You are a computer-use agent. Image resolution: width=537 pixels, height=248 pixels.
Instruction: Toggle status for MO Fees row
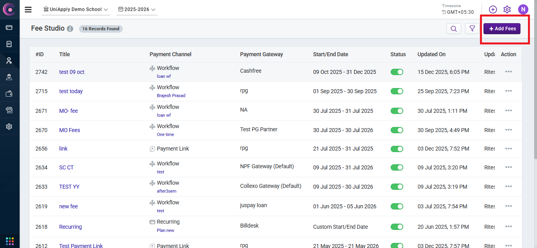coord(397,130)
